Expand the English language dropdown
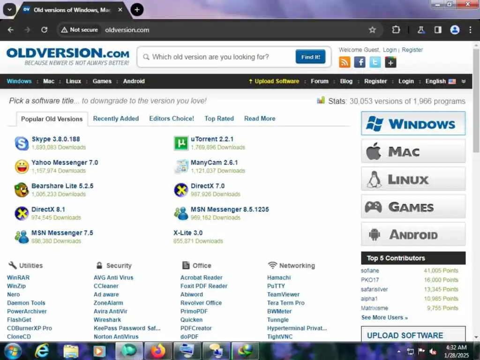480x360 pixels. click(x=464, y=82)
